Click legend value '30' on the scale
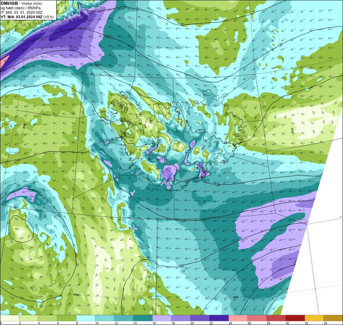The image size is (343, 325). click(x=287, y=323)
